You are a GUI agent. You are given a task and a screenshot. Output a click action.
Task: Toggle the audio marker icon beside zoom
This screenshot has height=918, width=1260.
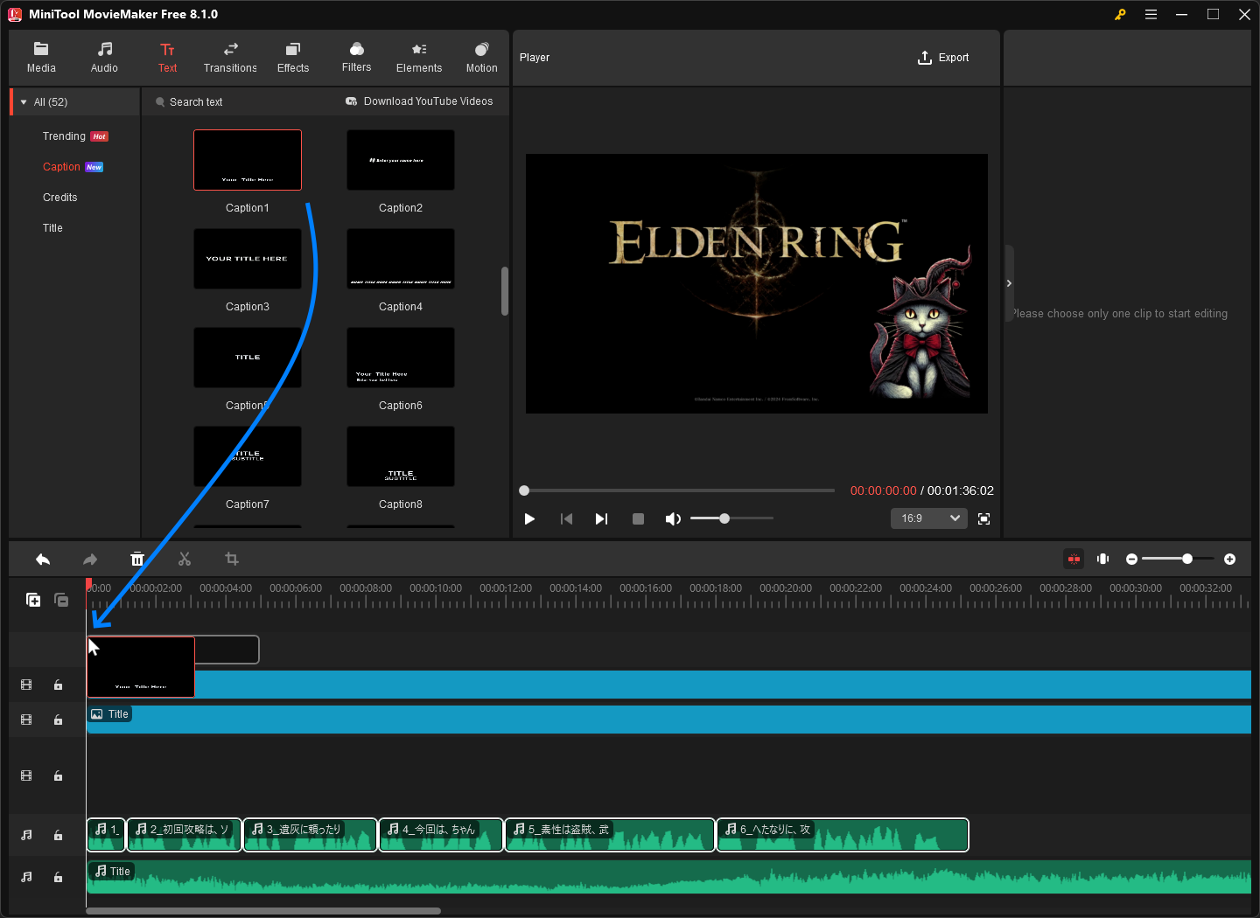point(1103,559)
